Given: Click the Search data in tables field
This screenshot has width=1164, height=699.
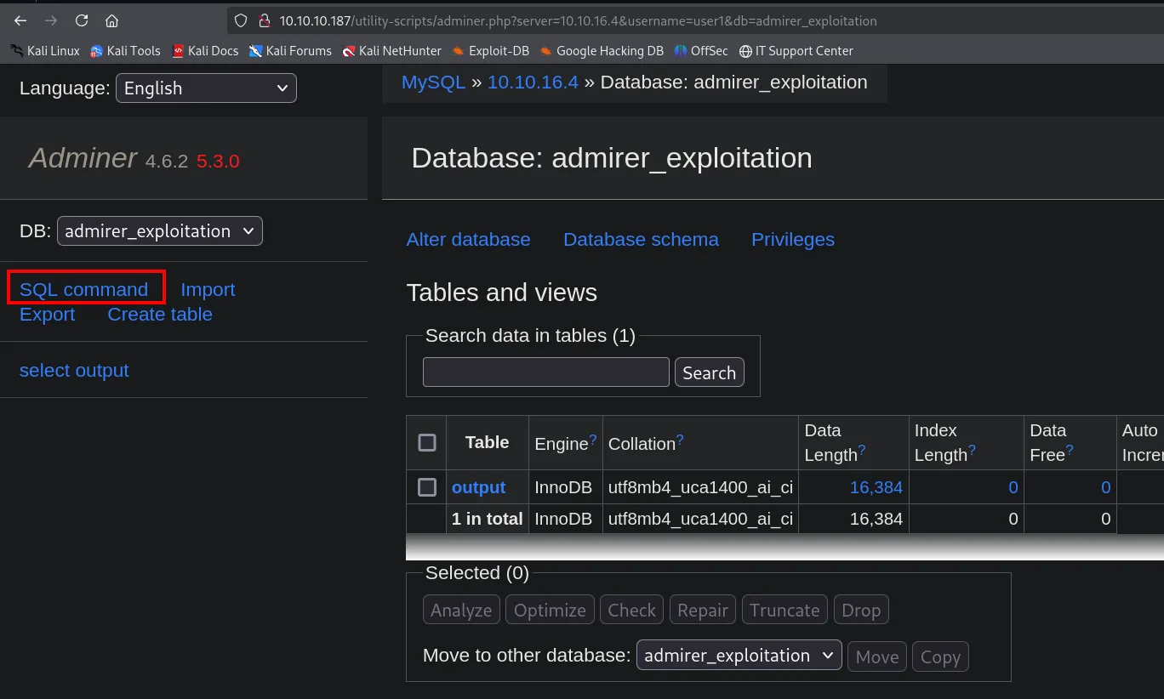Looking at the screenshot, I should 546,372.
